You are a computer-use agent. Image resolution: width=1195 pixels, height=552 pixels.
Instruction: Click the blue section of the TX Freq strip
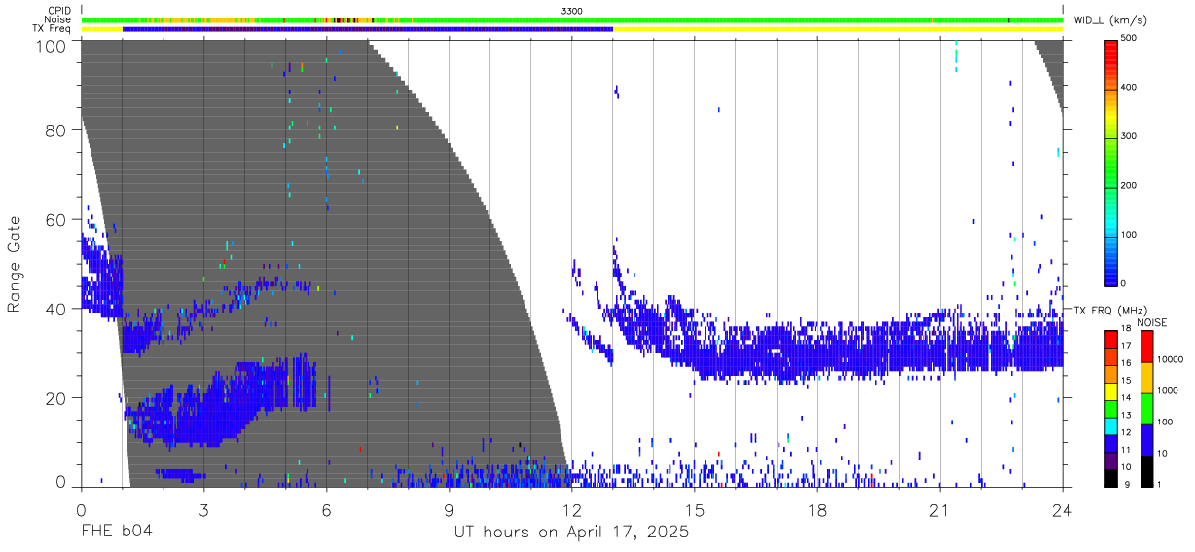coord(368,29)
